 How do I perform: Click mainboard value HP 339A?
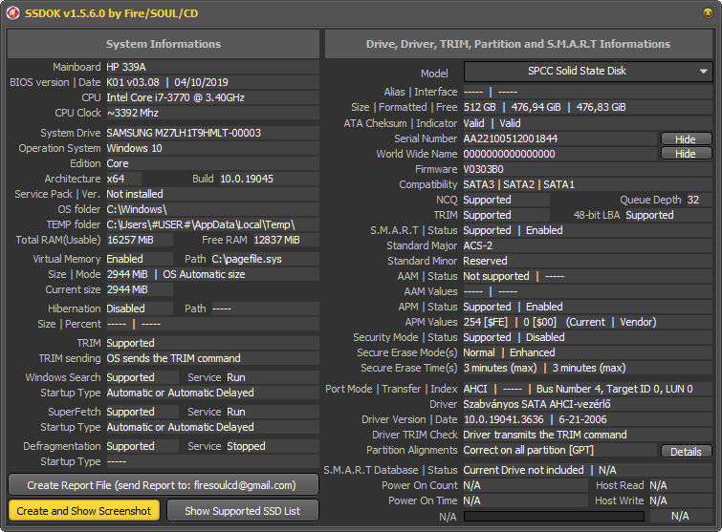[126, 67]
